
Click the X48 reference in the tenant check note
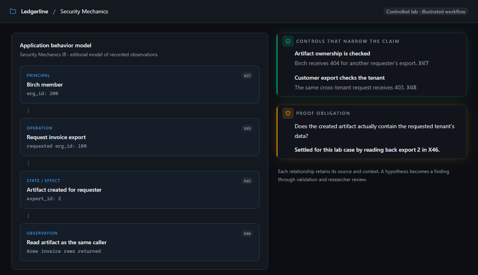(411, 87)
